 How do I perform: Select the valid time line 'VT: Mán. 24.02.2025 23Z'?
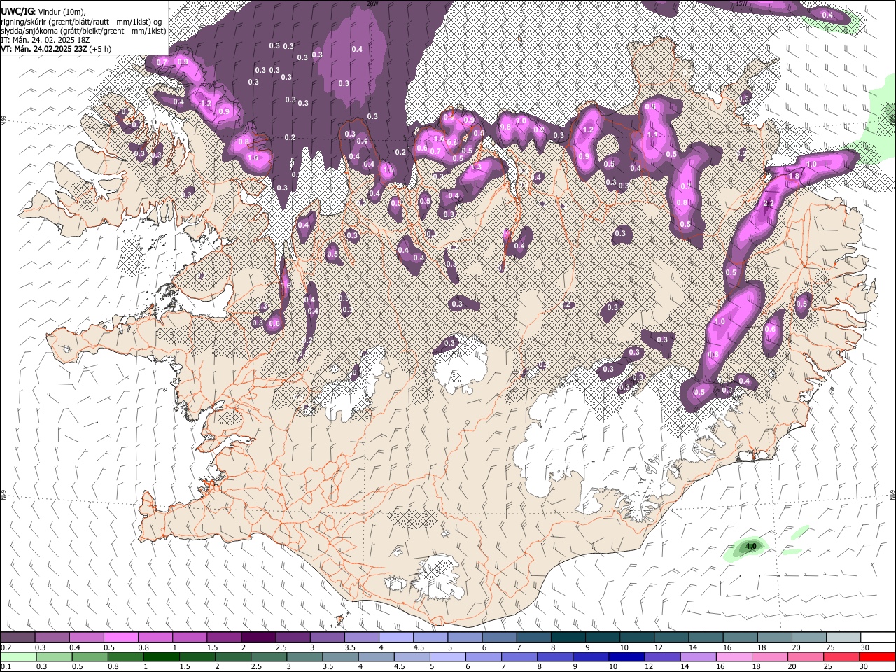(44, 49)
